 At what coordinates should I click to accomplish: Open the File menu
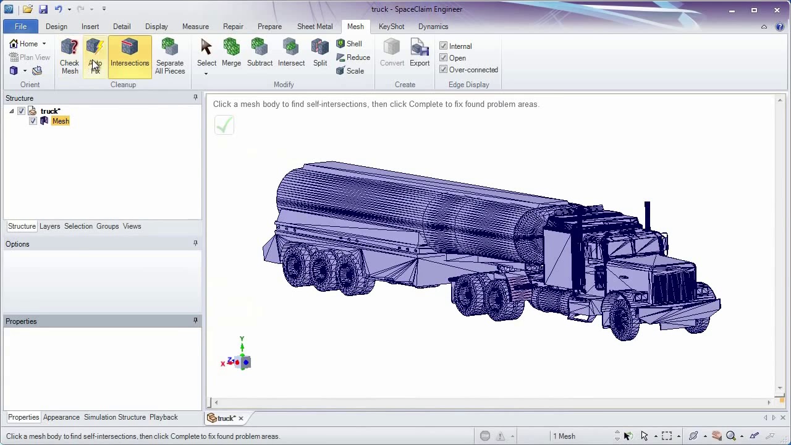[20, 27]
